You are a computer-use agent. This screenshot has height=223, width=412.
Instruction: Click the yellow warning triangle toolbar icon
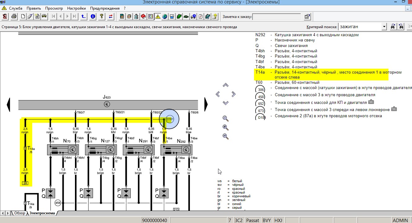click(x=157, y=16)
